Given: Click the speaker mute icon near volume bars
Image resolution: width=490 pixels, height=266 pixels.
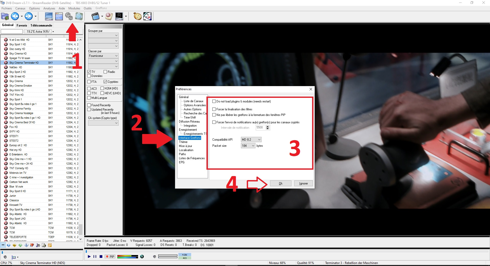Looking at the screenshot, I should (x=154, y=257).
